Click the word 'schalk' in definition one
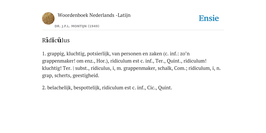The width and height of the screenshot is (266, 133). click(x=165, y=68)
